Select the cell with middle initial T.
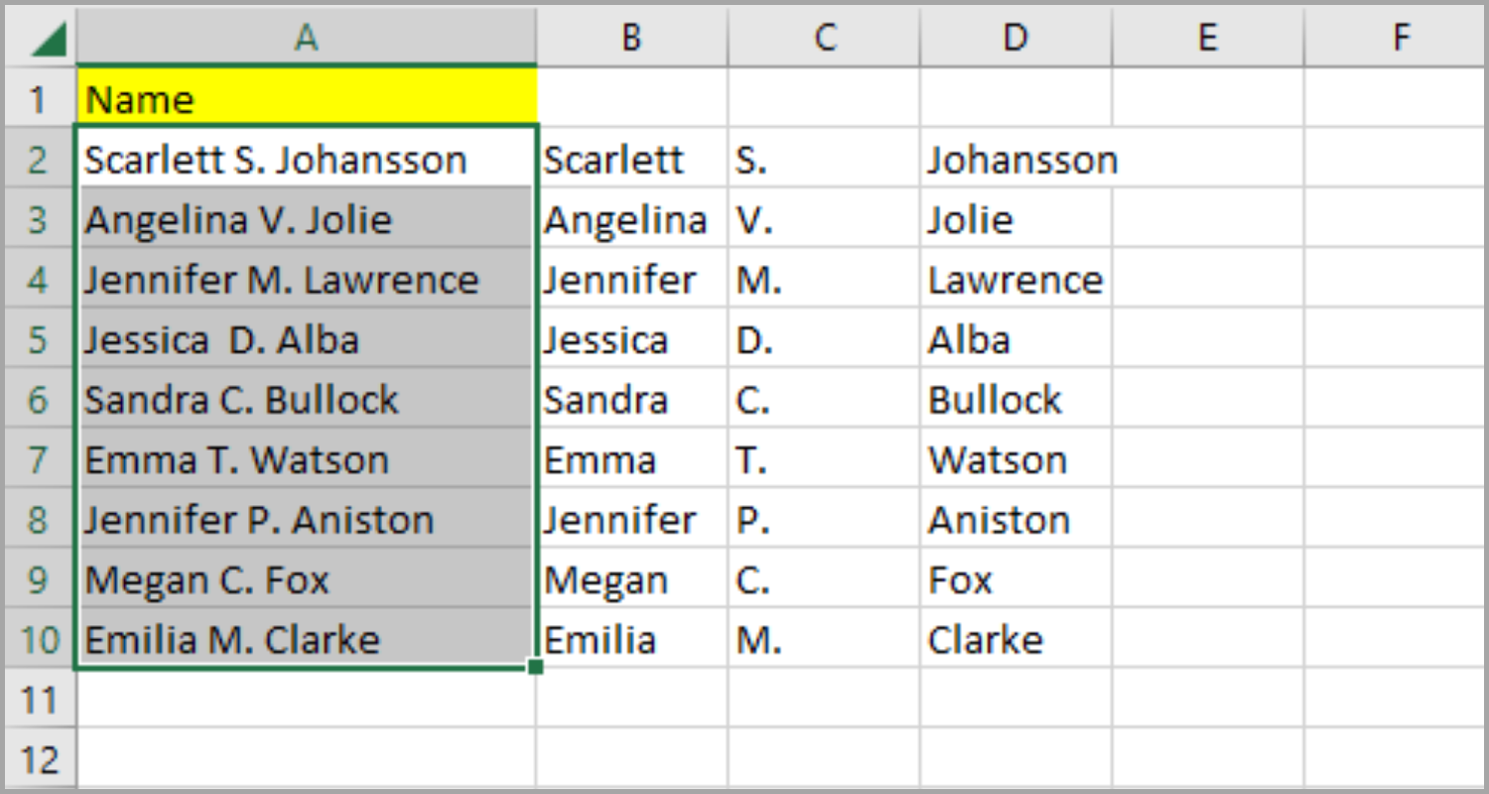The width and height of the screenshot is (1489, 794). (824, 460)
